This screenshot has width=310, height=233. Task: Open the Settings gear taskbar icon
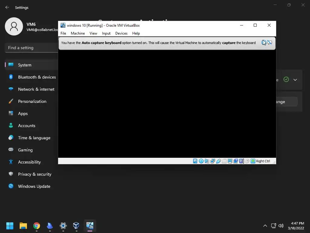click(x=63, y=226)
